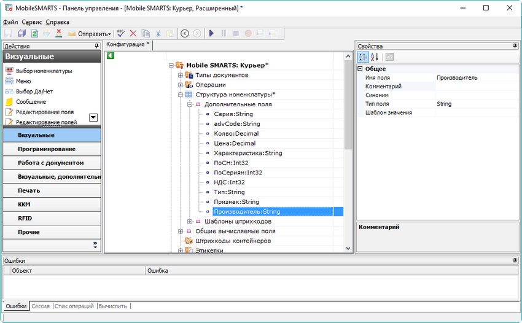522x323 pixels.
Task: Click the Save toolbar icon
Action: [8, 33]
